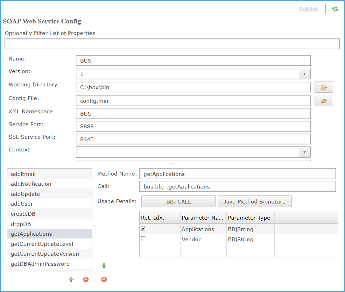Browse for Config File
345x292 pixels.
(x=324, y=101)
